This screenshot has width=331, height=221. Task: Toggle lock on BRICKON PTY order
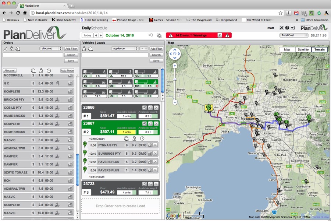pyautogui.click(x=70, y=99)
